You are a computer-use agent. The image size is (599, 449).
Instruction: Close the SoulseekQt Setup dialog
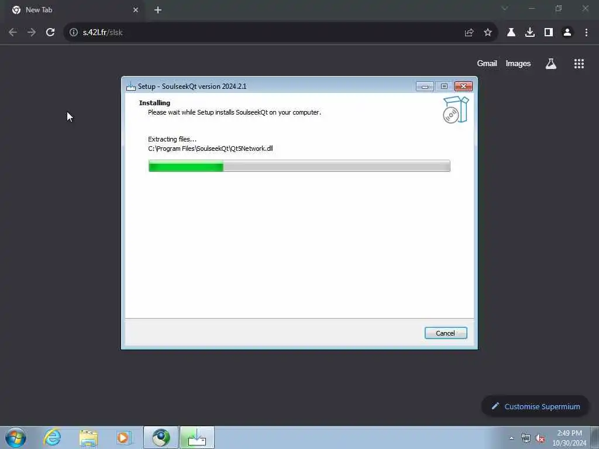click(463, 87)
